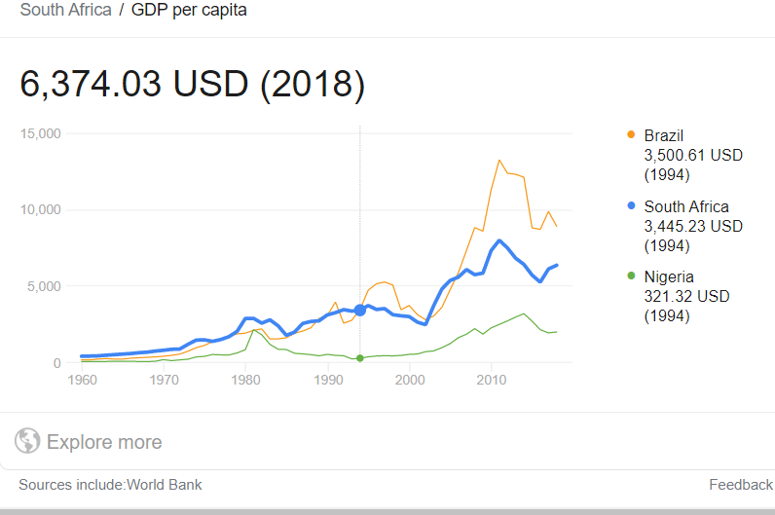Click the South Africa breadcrumb text
This screenshot has height=515, width=775.
click(66, 10)
